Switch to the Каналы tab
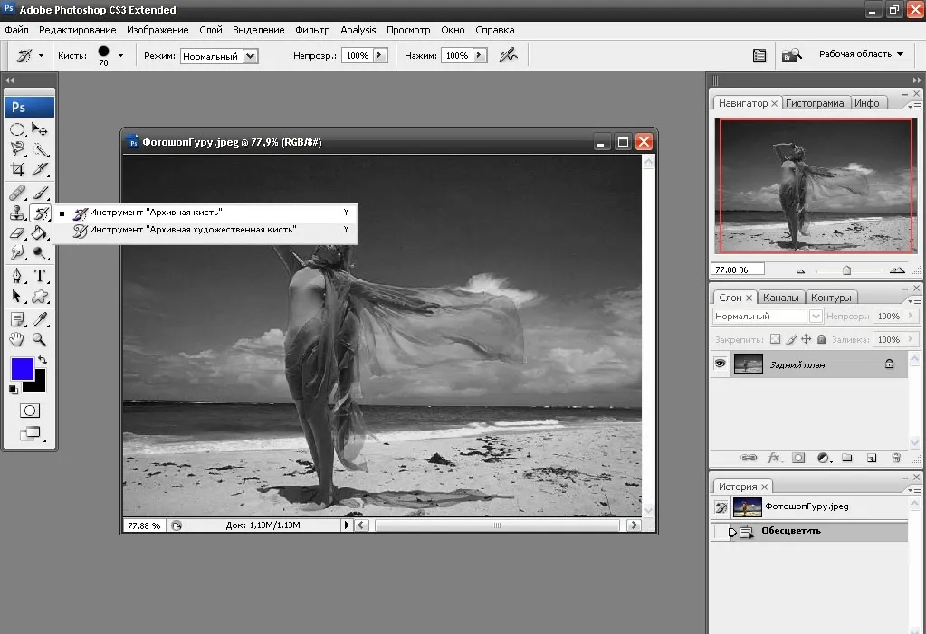The image size is (926, 634). (x=780, y=298)
